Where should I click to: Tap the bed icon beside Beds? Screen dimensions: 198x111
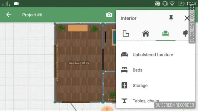click(x=124, y=70)
